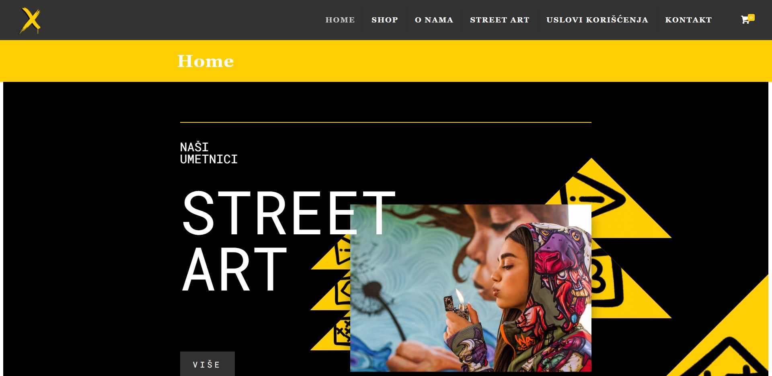The width and height of the screenshot is (772, 376).
Task: Open the O NAMA page
Action: tap(434, 20)
